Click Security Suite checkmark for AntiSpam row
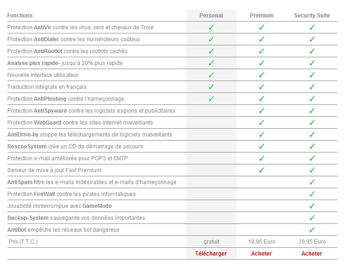 point(312,182)
